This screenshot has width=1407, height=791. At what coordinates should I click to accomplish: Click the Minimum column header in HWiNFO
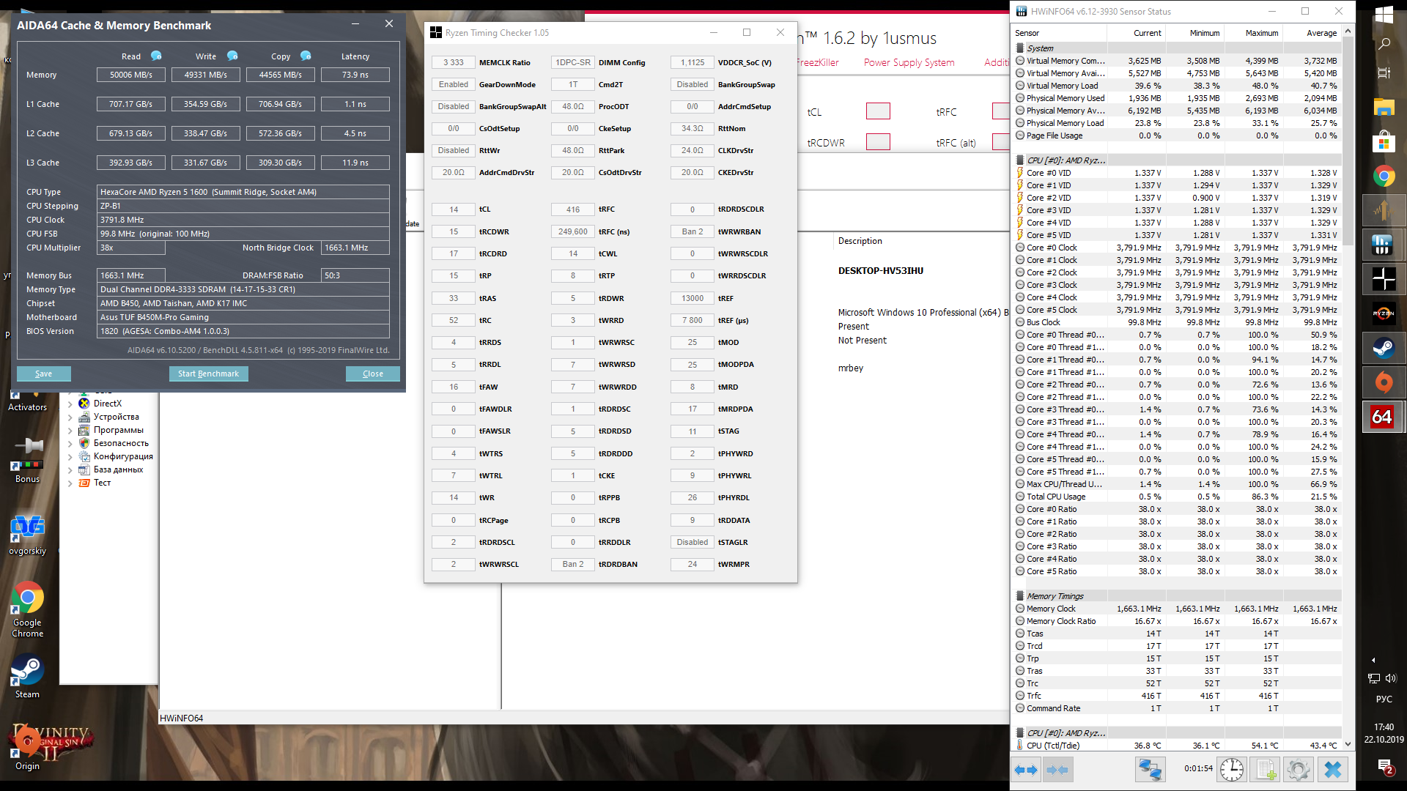[1194, 33]
